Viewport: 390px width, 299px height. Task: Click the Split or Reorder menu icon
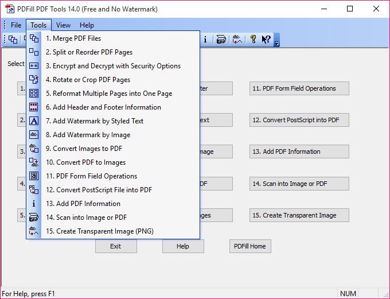[x=34, y=52]
